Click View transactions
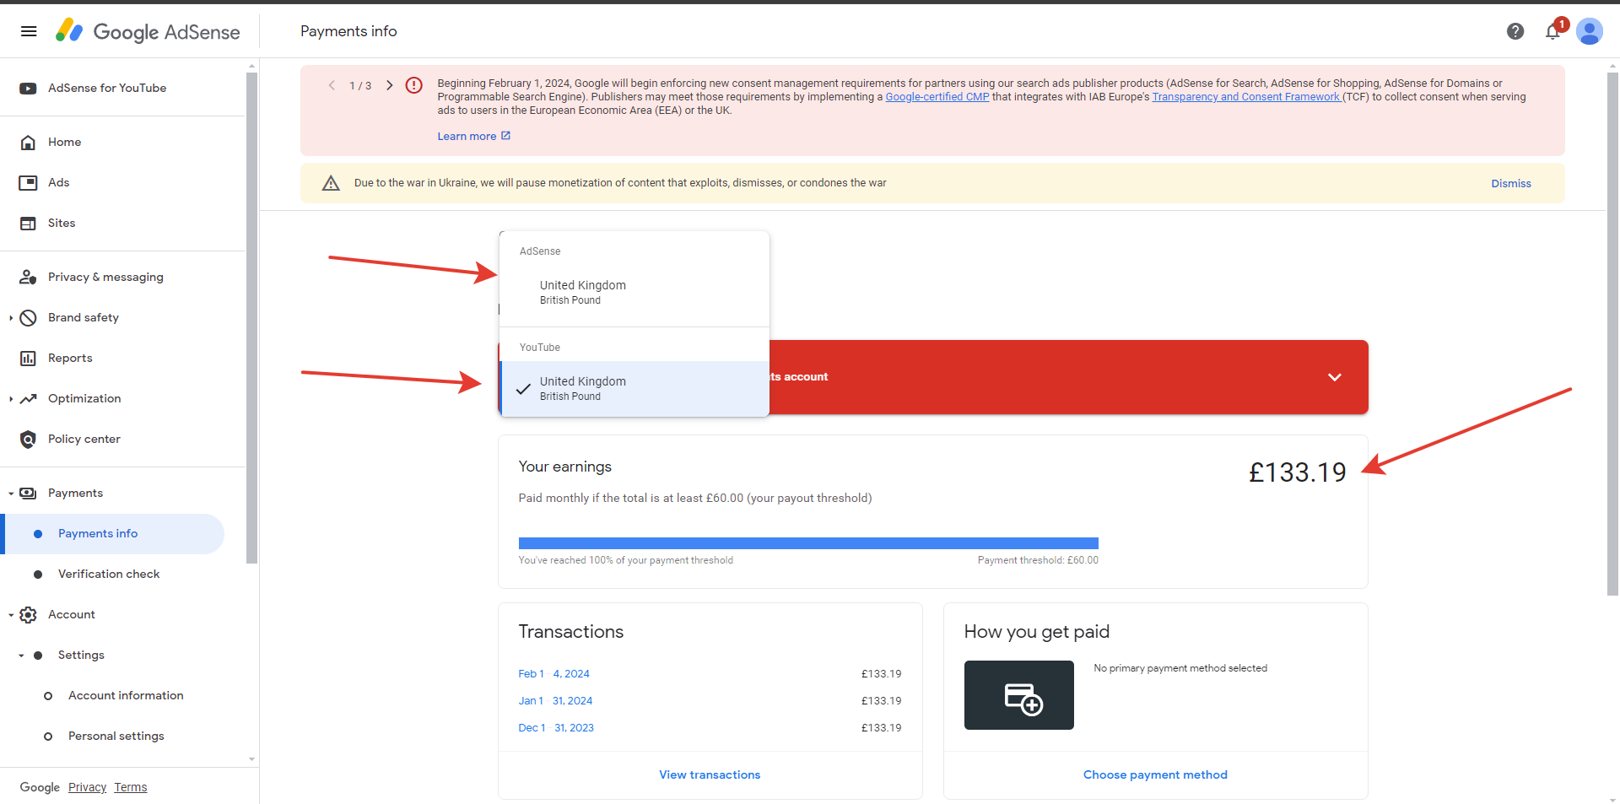Image resolution: width=1620 pixels, height=804 pixels. pyautogui.click(x=710, y=775)
